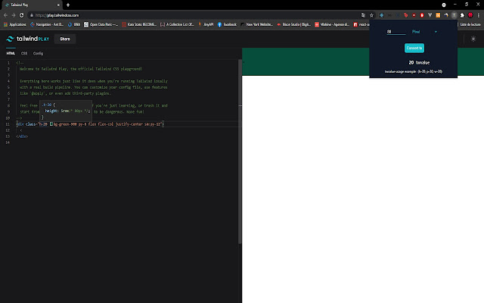Image resolution: width=484 pixels, height=303 pixels.
Task: Open the A Collection List Of bookmark
Action: coord(177,24)
